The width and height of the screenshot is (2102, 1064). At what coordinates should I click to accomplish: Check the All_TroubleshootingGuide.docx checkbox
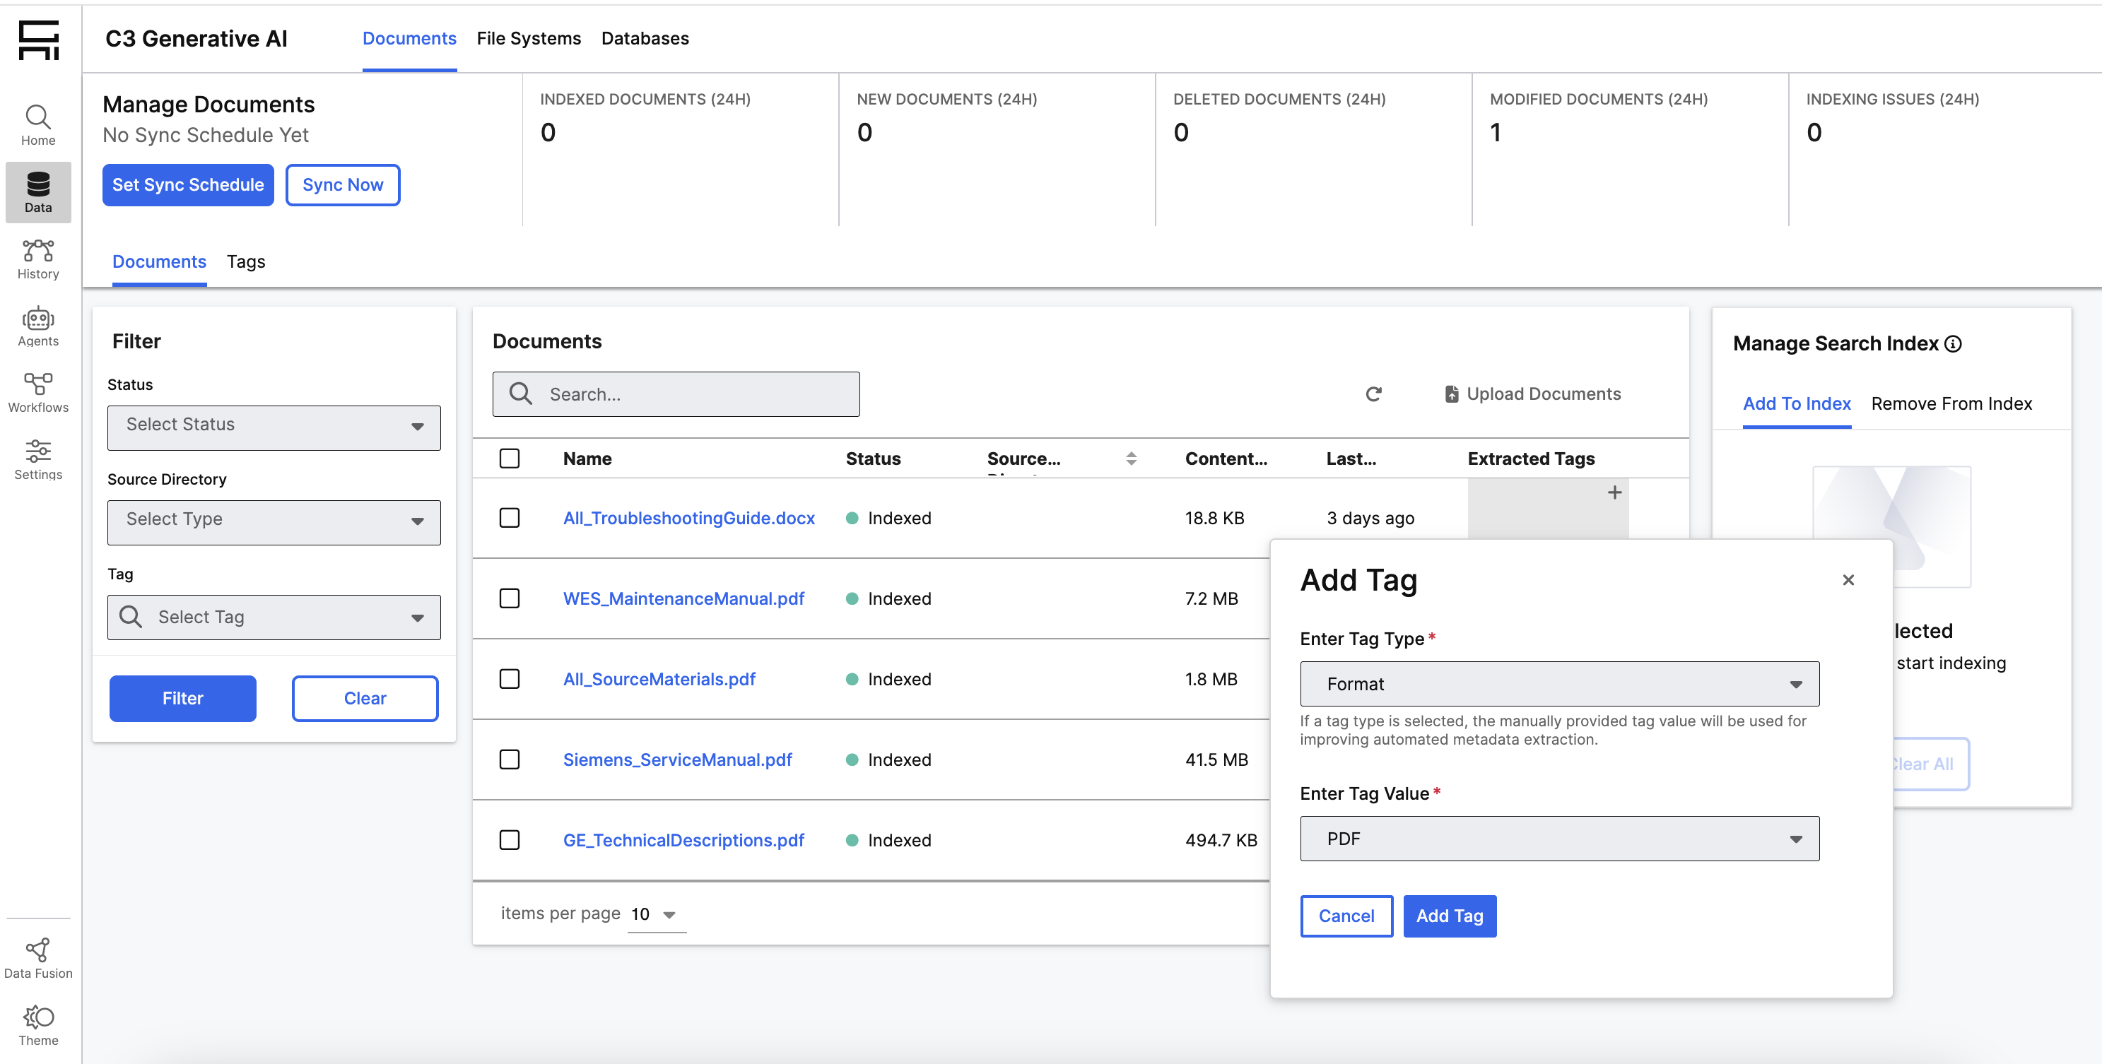click(x=509, y=518)
